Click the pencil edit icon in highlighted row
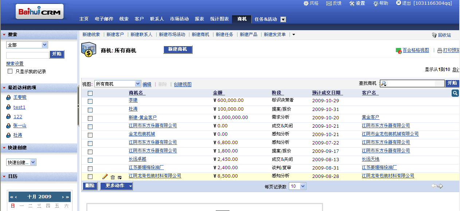460x211 pixels. click(105, 176)
